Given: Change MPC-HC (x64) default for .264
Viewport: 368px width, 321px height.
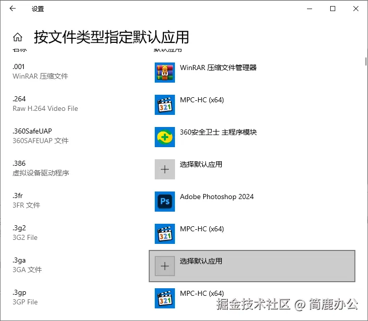Looking at the screenshot, I should 202,100.
